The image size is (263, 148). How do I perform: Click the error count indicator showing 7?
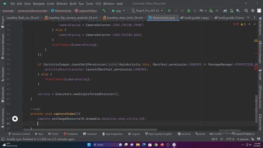236,24
